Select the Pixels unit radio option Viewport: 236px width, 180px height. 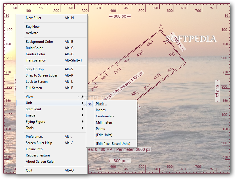click(111, 104)
